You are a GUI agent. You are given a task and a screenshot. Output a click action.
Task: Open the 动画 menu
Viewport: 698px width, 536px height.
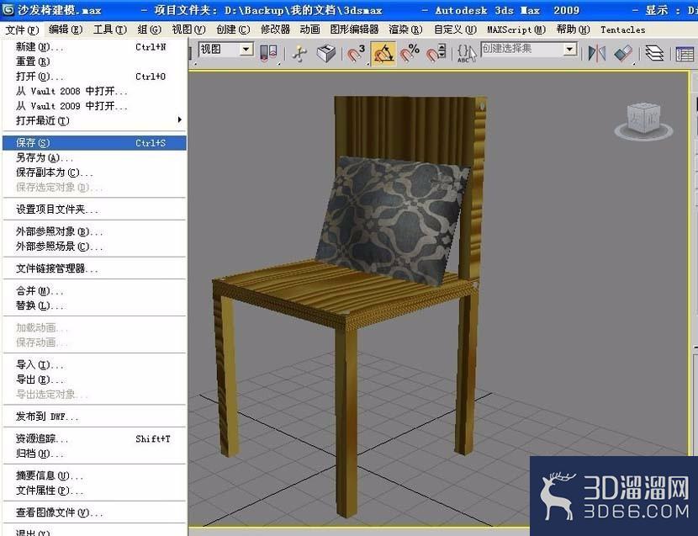click(x=309, y=29)
